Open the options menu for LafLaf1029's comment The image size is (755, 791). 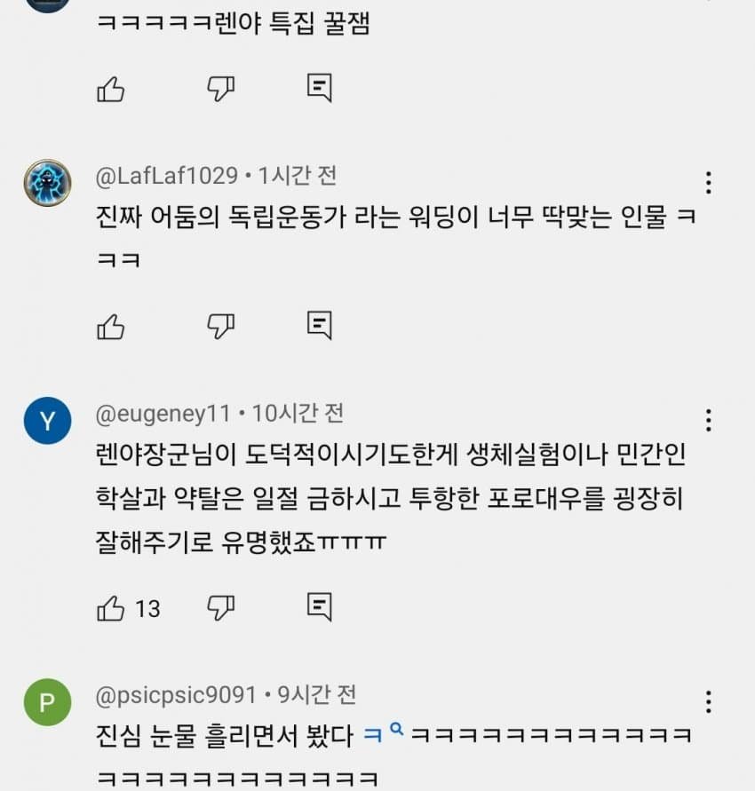708,183
